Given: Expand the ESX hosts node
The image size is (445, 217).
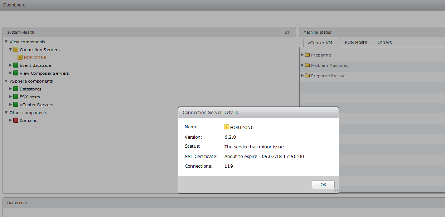Looking at the screenshot, I should coord(11,97).
